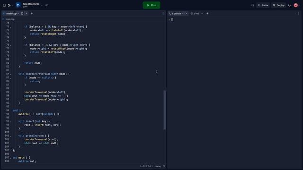This screenshot has height=170, width=303.
Task: Open notifications bell icon
Action: click(289, 5)
